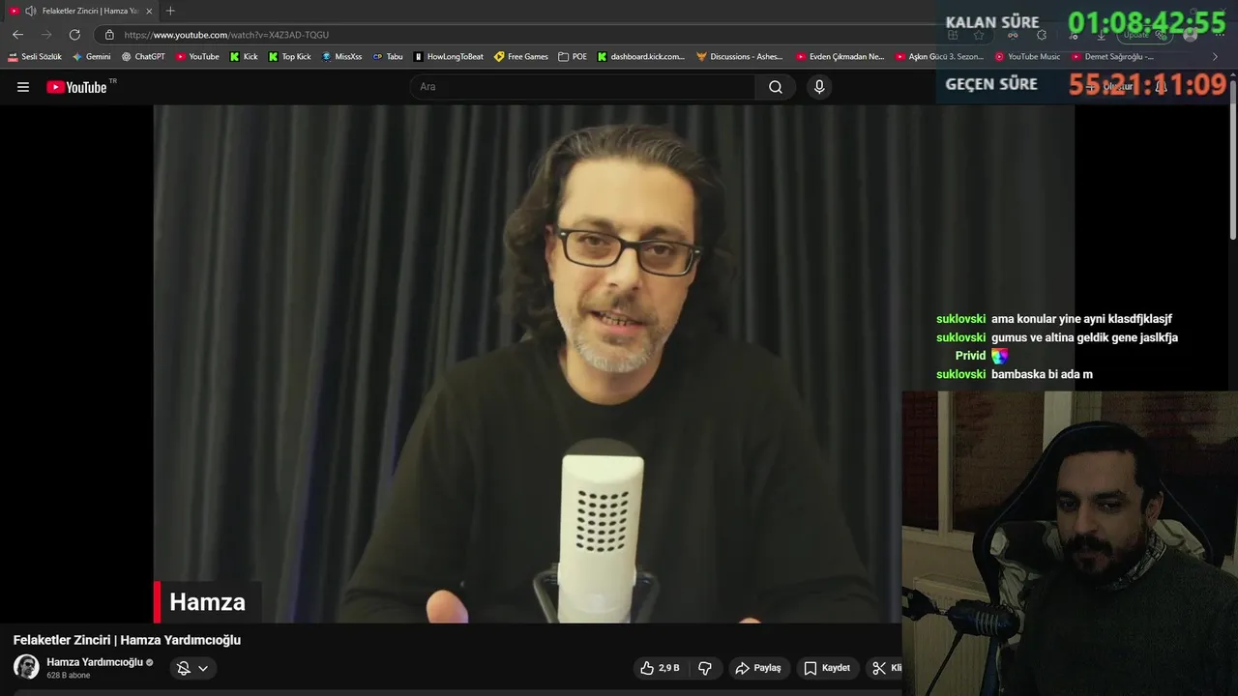Open the YouTube hamburger guide menu
Viewport: 1238px width, 696px height.
click(23, 87)
